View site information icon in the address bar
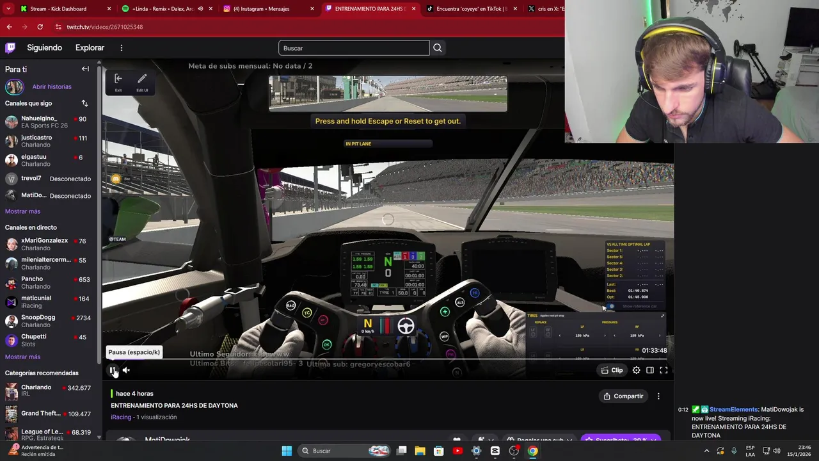 click(x=58, y=27)
